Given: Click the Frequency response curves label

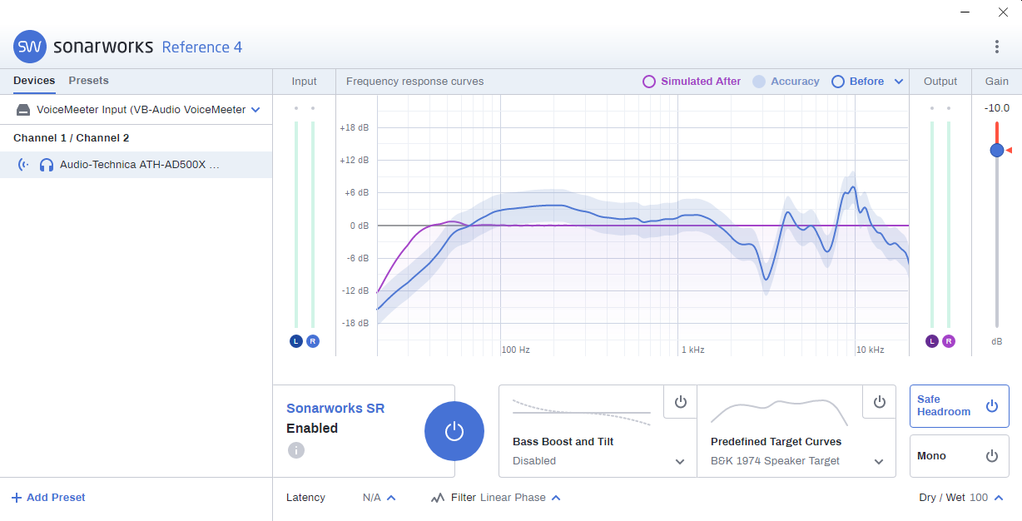Looking at the screenshot, I should tap(414, 82).
